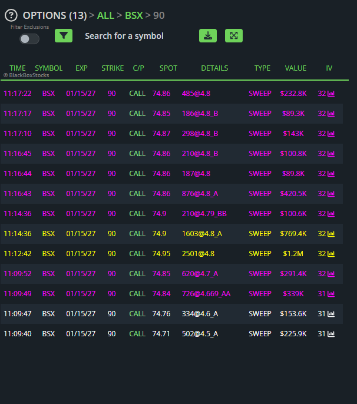Click details 210@4.79_BB

pos(204,214)
